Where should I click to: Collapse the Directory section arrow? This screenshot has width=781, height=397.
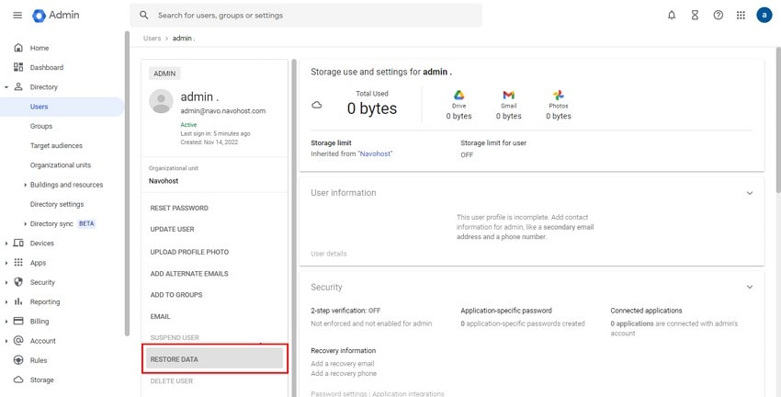6,87
